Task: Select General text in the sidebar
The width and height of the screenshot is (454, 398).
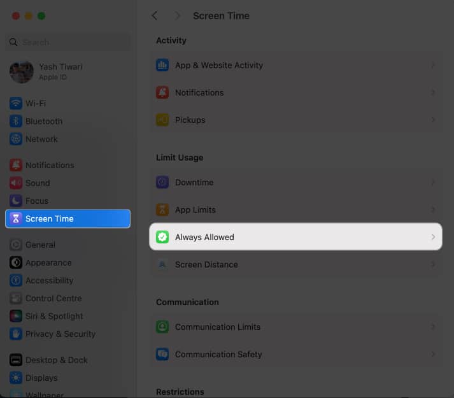Action: click(40, 245)
